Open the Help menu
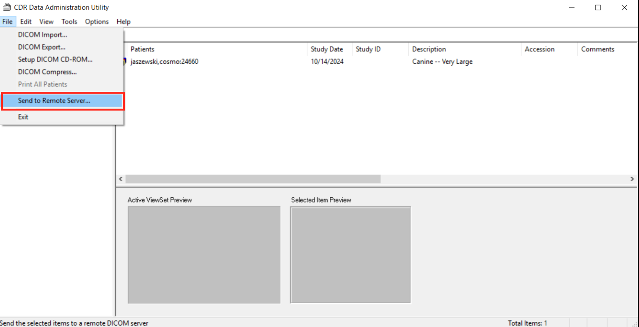639x327 pixels. 123,22
